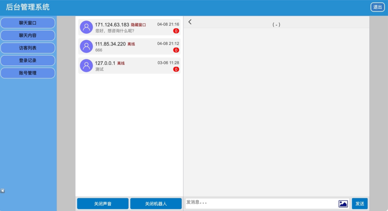Click message preview 666
The width and height of the screenshot is (388, 211).
point(99,50)
